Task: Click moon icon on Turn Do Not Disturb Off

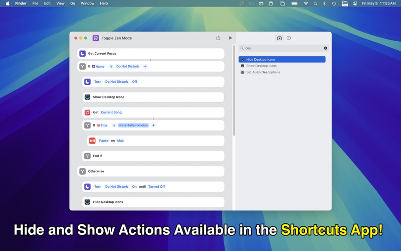Action: pos(87,82)
